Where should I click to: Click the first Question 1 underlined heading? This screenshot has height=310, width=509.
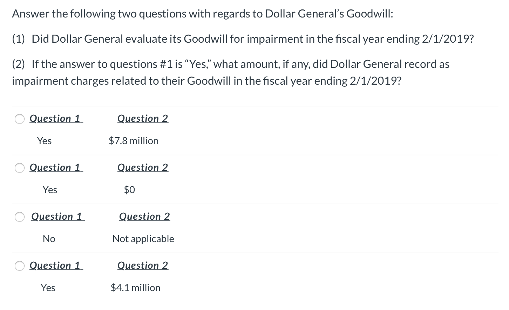point(56,118)
